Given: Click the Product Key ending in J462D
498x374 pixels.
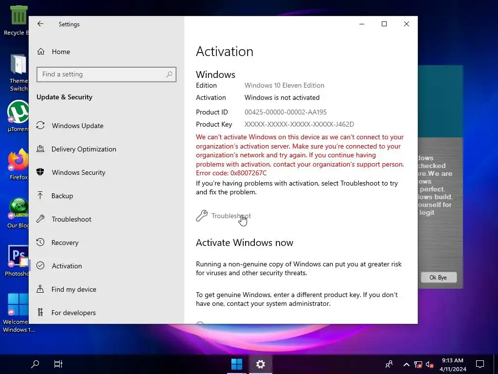Looking at the screenshot, I should [x=299, y=124].
